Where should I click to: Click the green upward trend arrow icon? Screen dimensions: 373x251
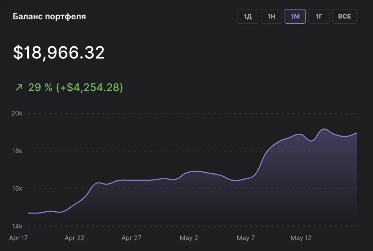click(19, 87)
